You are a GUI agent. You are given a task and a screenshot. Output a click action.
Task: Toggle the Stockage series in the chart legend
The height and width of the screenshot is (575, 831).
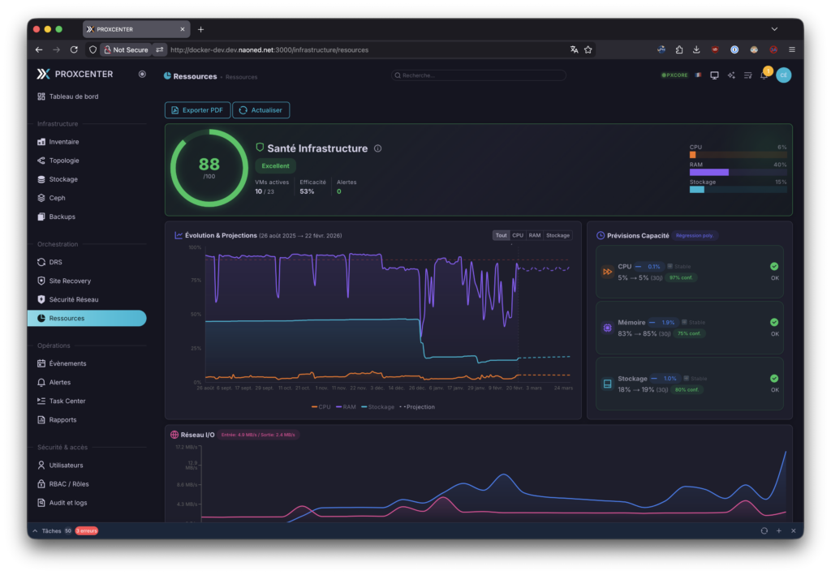click(377, 407)
